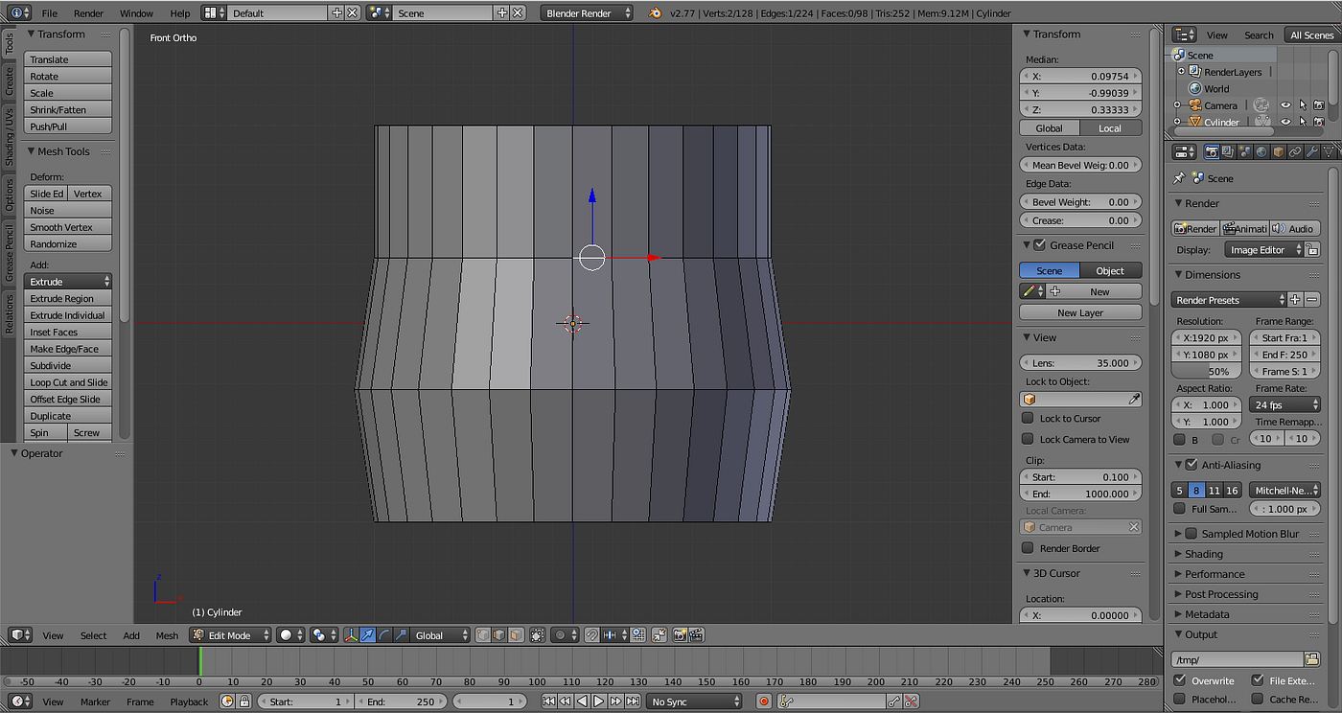Open the Render Presets dropdown
This screenshot has height=713, width=1342.
tap(1229, 300)
